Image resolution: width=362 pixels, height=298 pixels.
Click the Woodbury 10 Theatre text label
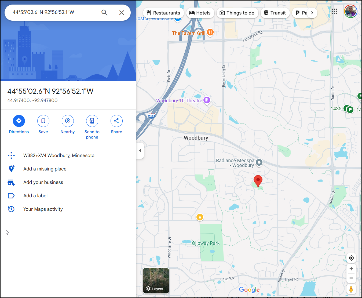pos(179,101)
